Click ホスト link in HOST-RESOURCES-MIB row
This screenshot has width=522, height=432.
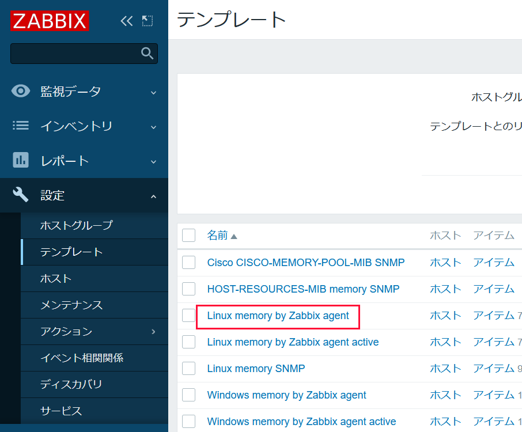(445, 289)
